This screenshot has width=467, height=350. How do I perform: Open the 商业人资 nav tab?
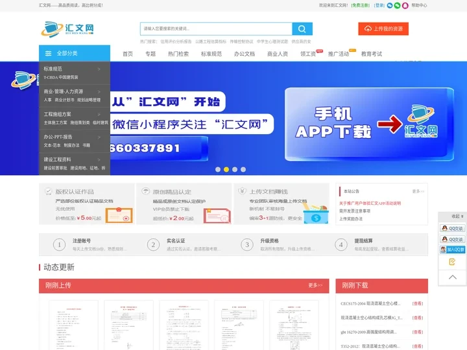278,54
